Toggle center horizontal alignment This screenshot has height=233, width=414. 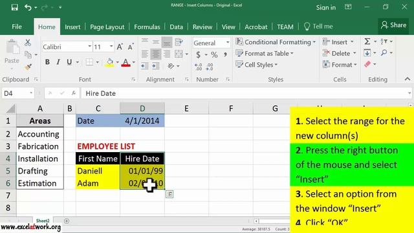pyautogui.click(x=155, y=54)
